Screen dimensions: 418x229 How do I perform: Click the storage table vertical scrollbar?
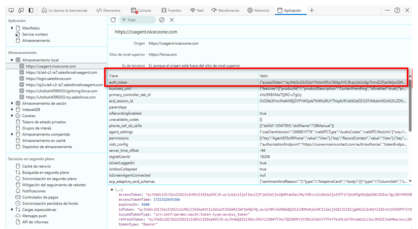coord(410,107)
